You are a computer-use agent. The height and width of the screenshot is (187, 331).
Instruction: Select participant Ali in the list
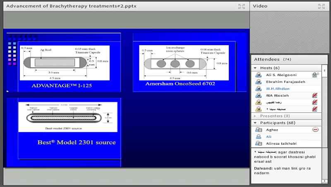pos(269,136)
